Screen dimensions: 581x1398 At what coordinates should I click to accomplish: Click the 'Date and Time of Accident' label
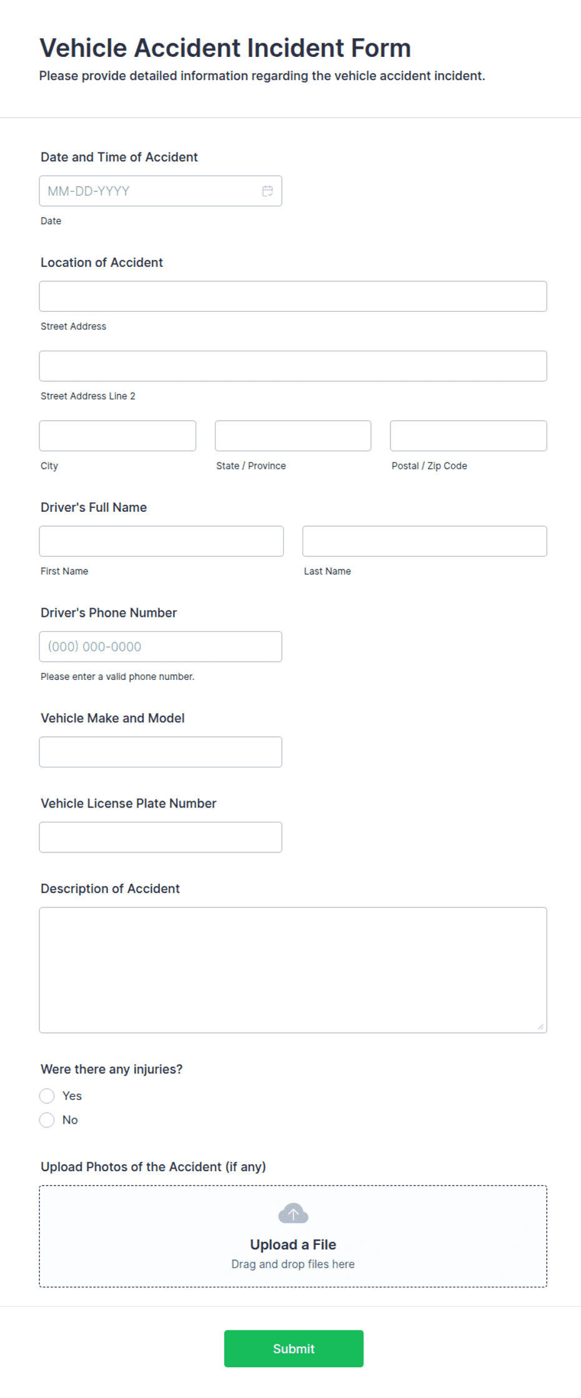click(119, 157)
